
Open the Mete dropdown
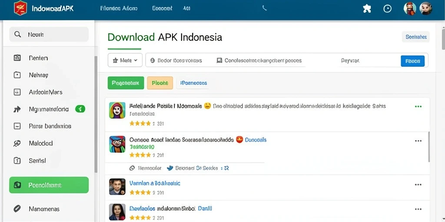click(x=125, y=60)
